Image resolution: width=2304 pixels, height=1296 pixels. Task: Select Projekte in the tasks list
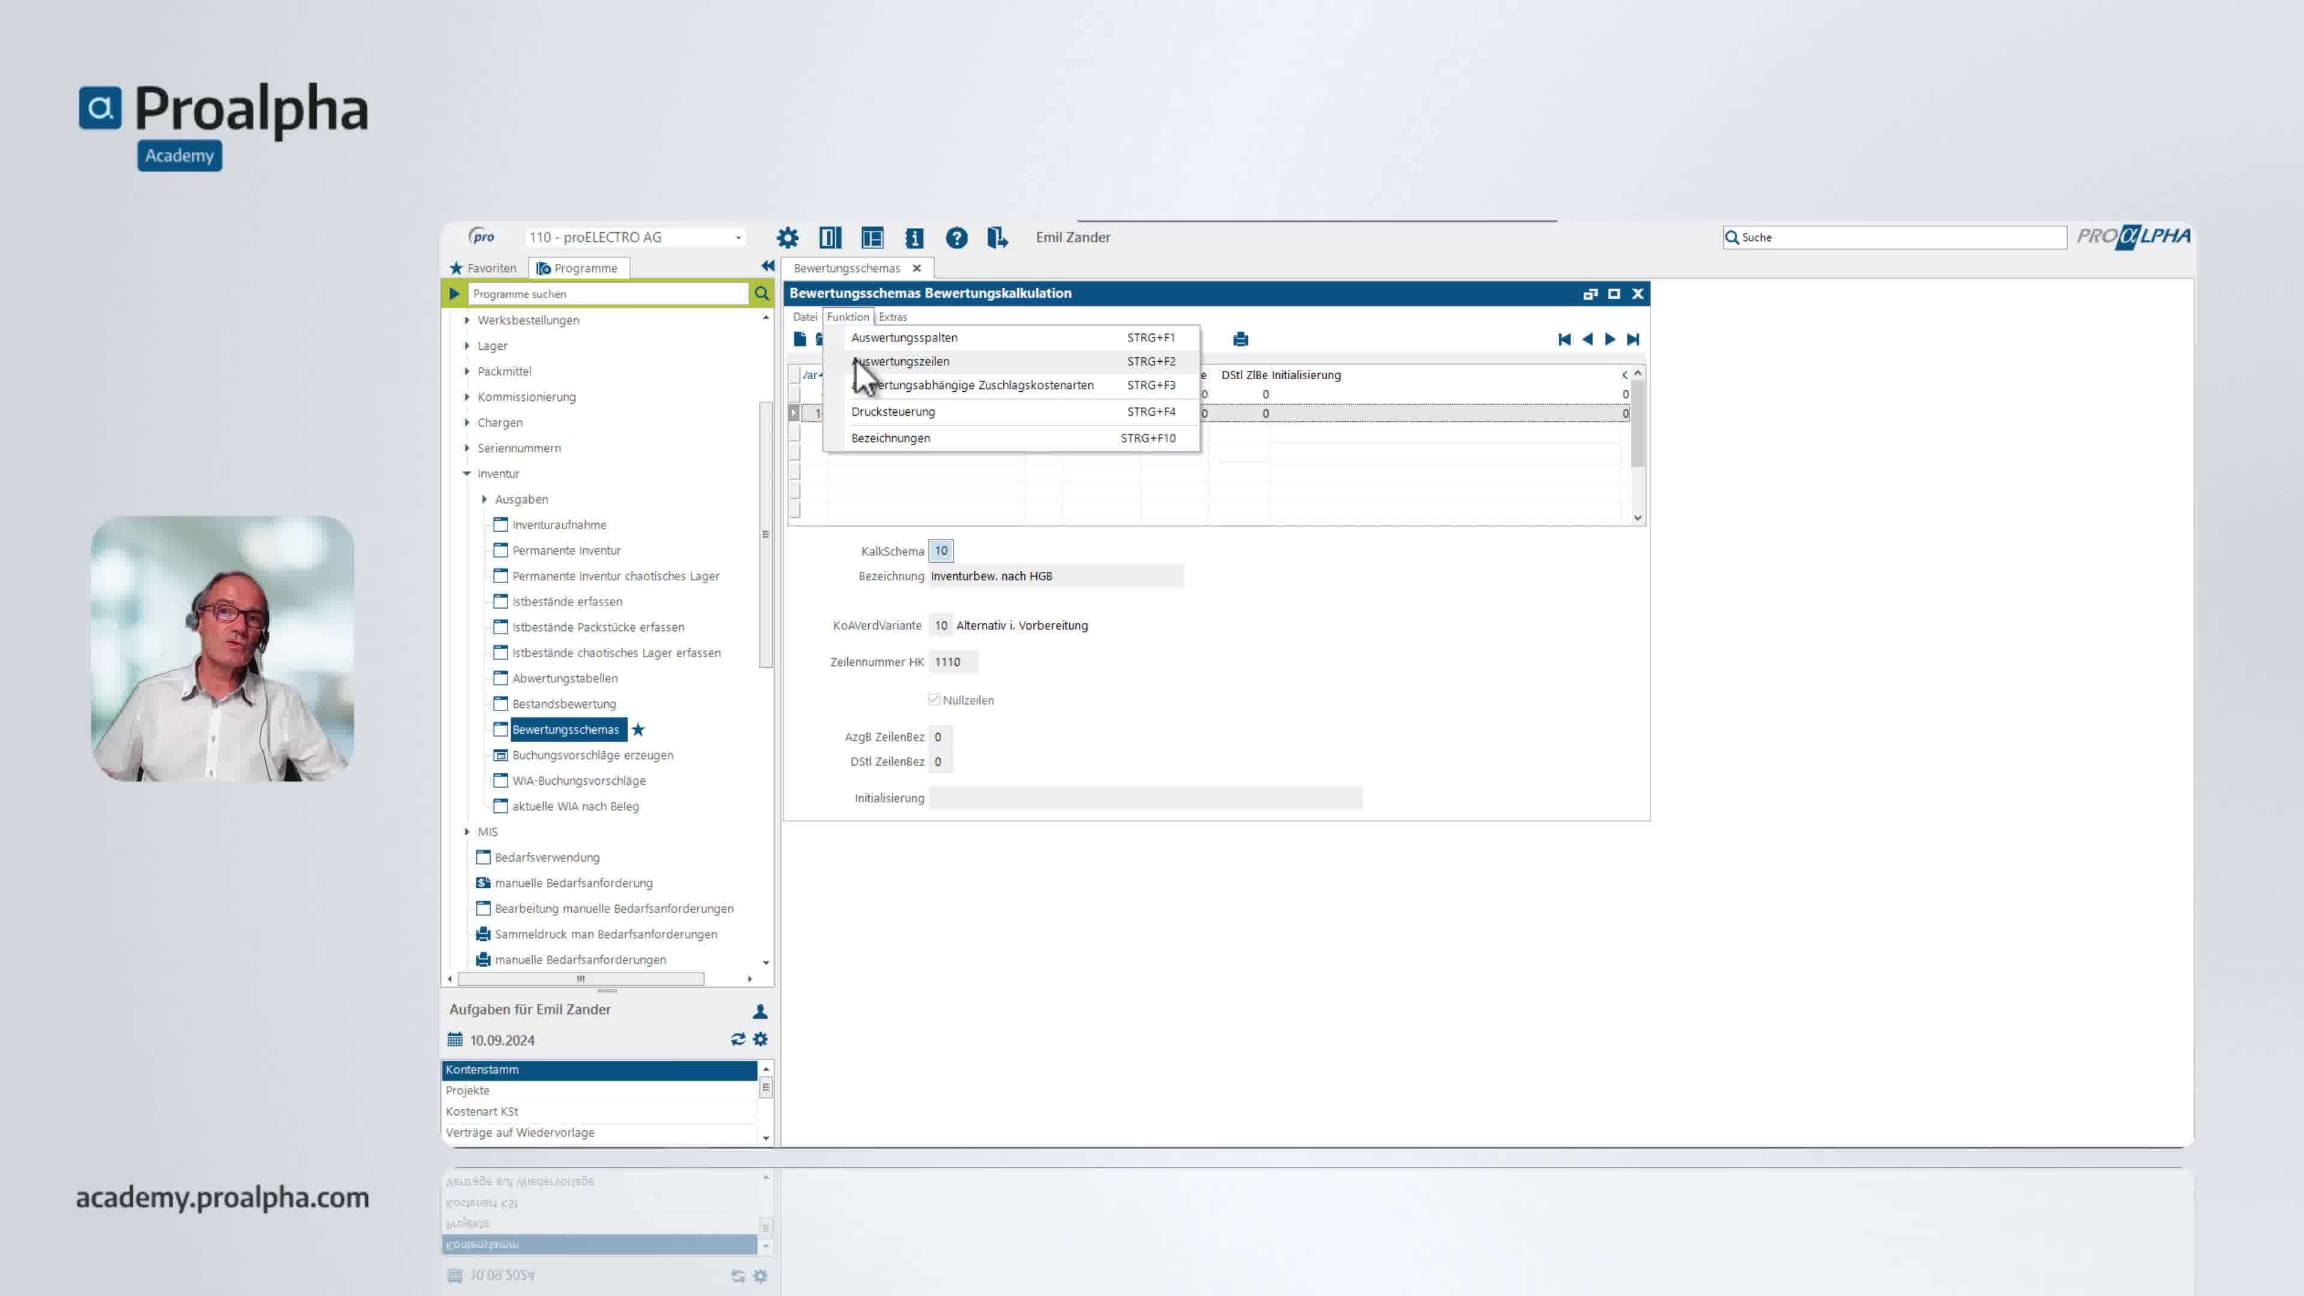pyautogui.click(x=468, y=1090)
